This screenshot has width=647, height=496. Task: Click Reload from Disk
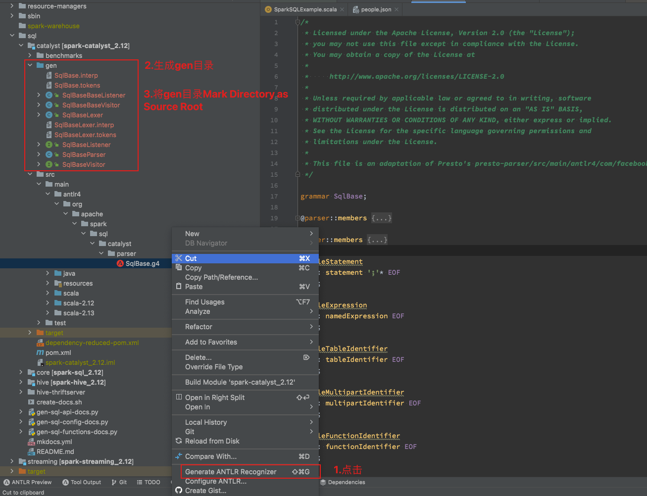245,441
